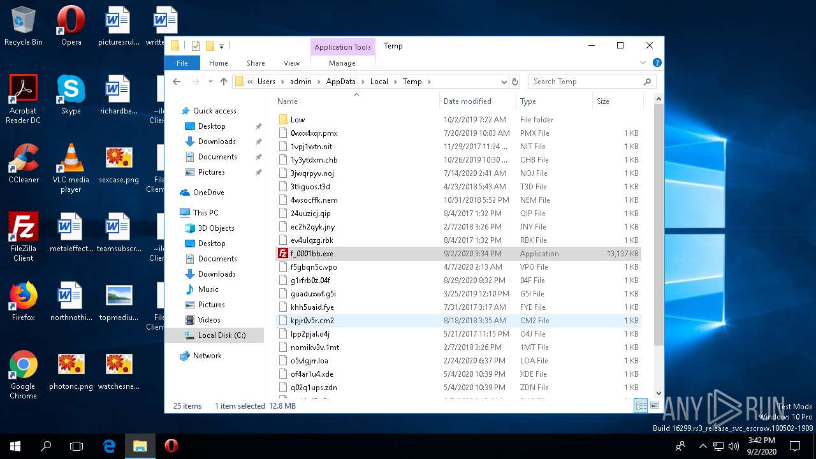Screen dimensions: 816x459
Task: Select the photonc.png desktop file
Action: pos(71,370)
